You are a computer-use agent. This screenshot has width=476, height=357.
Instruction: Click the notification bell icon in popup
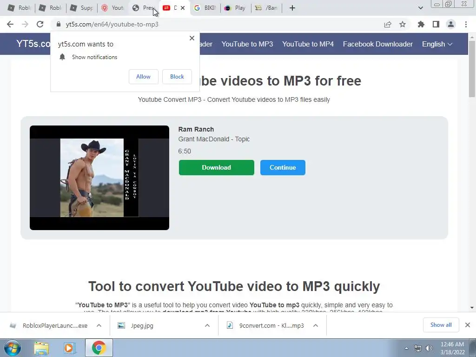point(62,57)
